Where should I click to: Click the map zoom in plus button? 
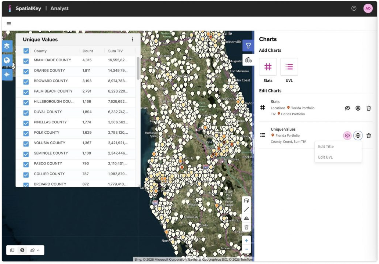point(246,241)
